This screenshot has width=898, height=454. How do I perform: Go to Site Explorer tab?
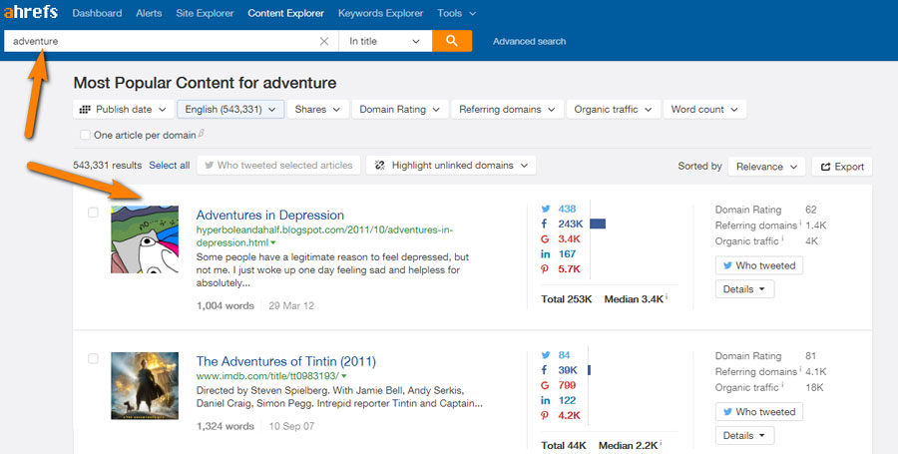point(205,13)
